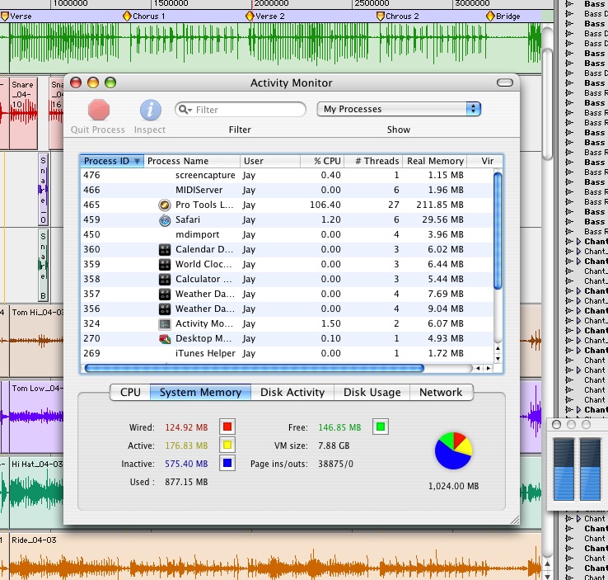Image resolution: width=608 pixels, height=580 pixels.
Task: Sort by Process Name column
Action: [192, 161]
